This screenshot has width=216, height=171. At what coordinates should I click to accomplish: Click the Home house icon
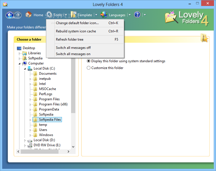(x=29, y=14)
